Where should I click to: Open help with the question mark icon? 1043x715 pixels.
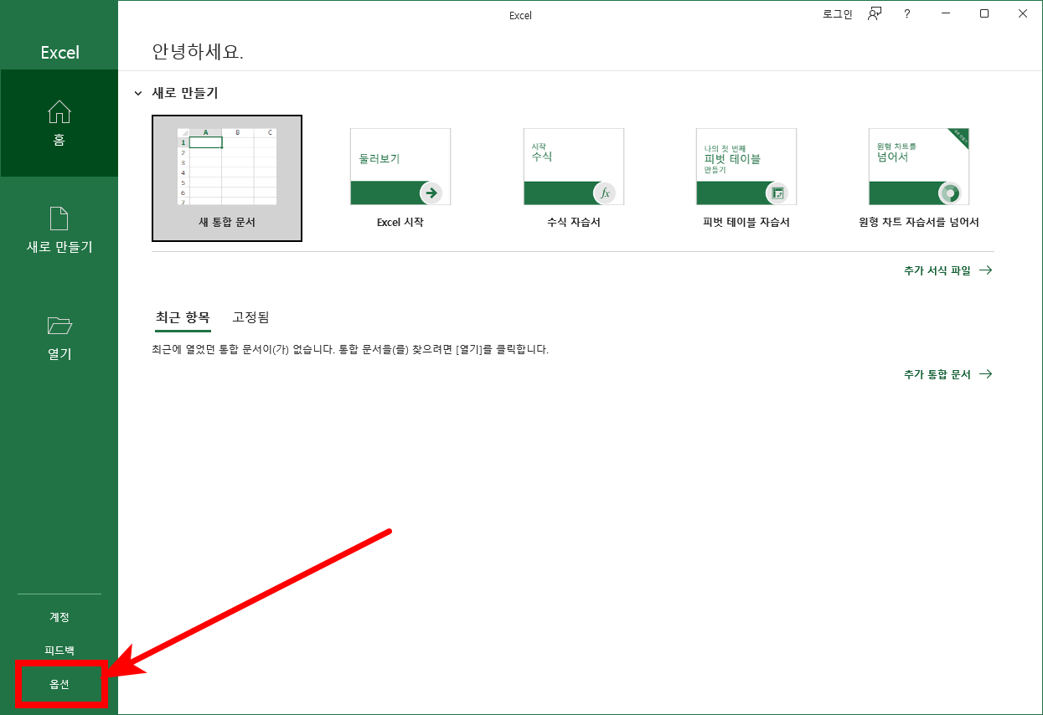click(906, 14)
